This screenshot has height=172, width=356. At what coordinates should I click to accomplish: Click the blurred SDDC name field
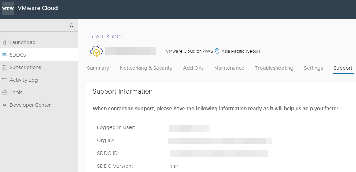point(131,52)
